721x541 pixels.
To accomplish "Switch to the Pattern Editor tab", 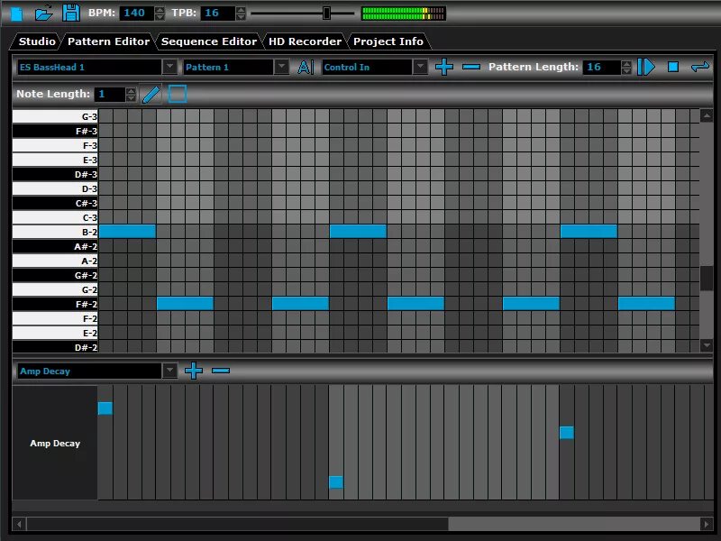I will 108,41.
